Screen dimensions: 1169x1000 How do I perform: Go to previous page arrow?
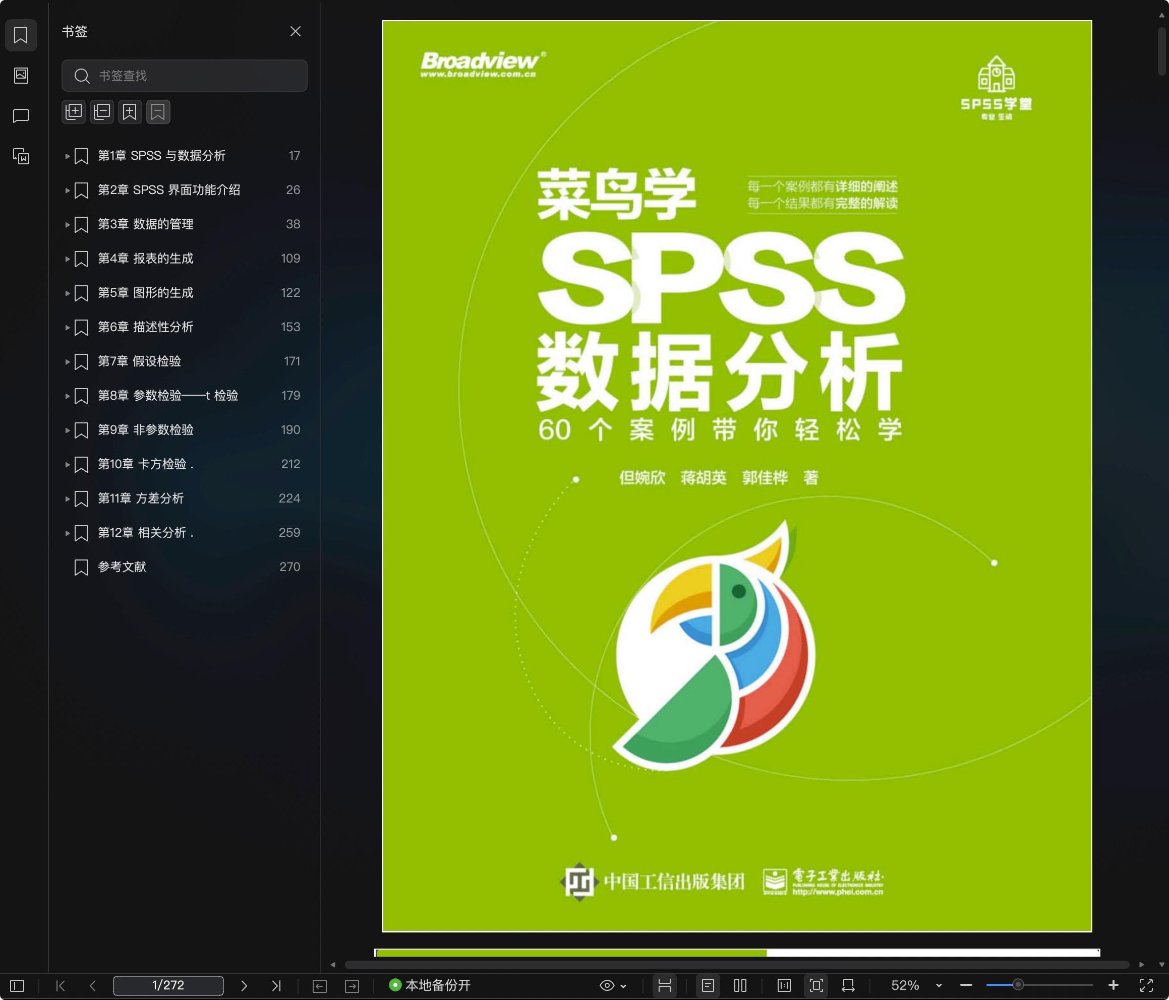coord(93,985)
